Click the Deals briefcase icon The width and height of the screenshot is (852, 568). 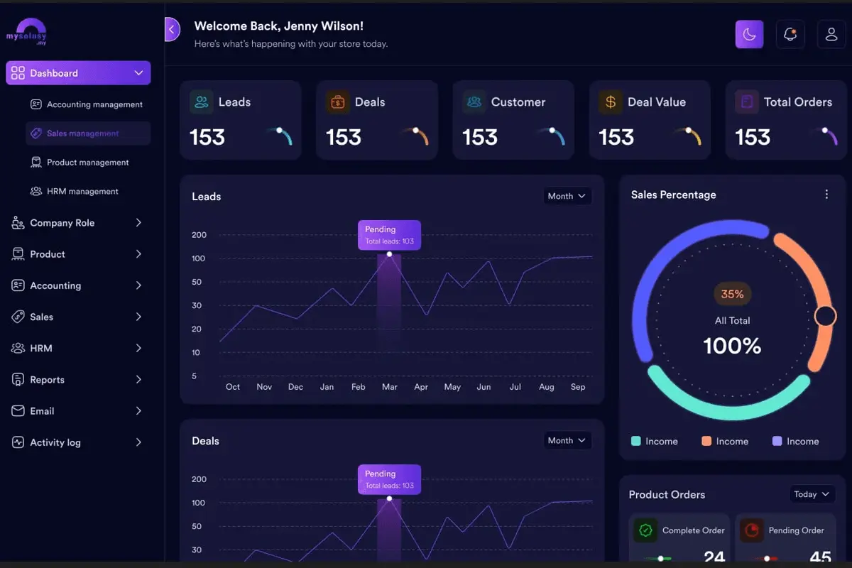tap(338, 102)
